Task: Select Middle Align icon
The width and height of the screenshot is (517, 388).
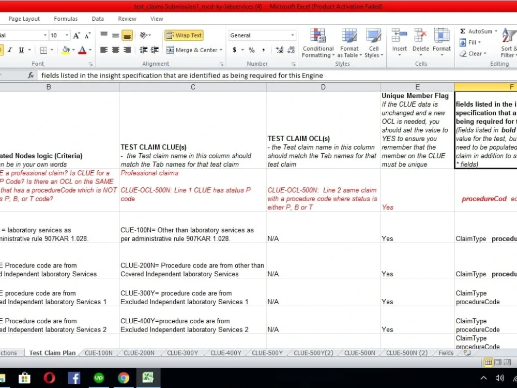Action: [x=115, y=35]
